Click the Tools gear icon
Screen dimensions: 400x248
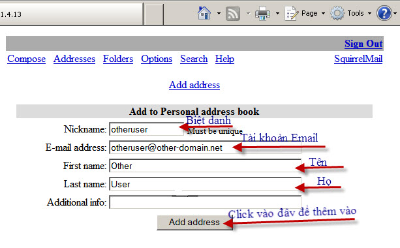337,13
